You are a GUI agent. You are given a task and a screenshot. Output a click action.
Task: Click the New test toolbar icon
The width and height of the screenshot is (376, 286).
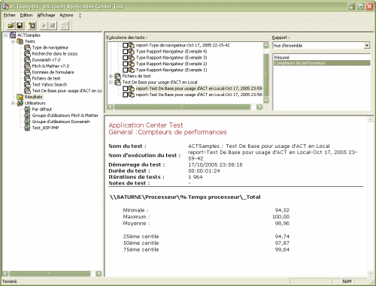[32, 26]
